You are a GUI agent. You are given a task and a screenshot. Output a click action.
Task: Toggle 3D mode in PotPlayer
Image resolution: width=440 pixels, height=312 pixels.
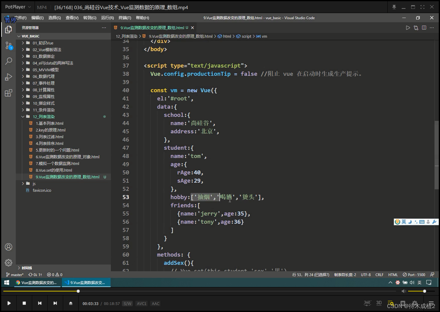(x=379, y=303)
